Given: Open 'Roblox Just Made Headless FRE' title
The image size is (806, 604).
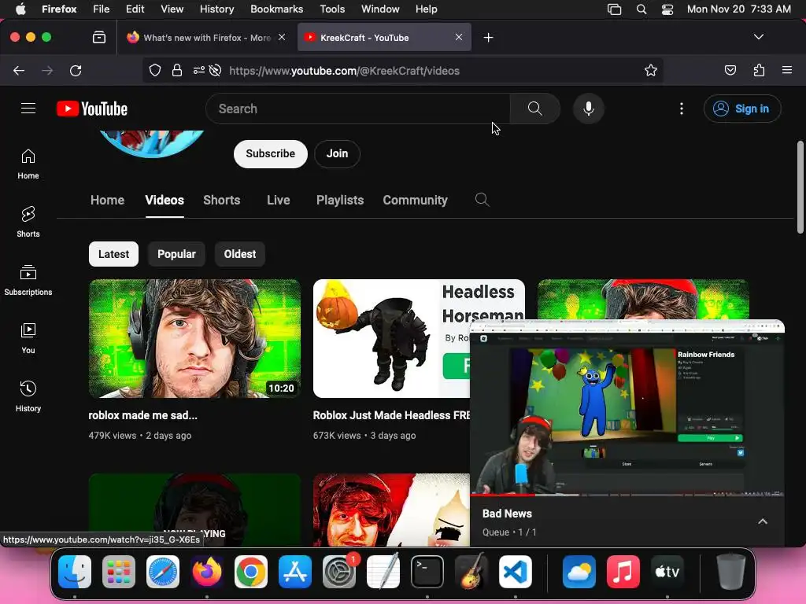Looking at the screenshot, I should click(x=391, y=415).
